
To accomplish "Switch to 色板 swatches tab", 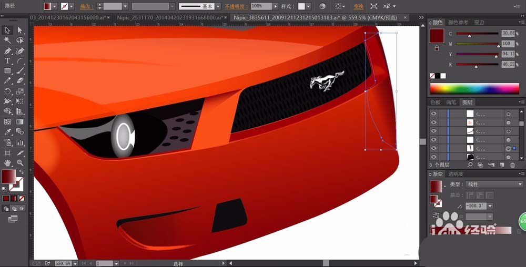I will (435, 102).
